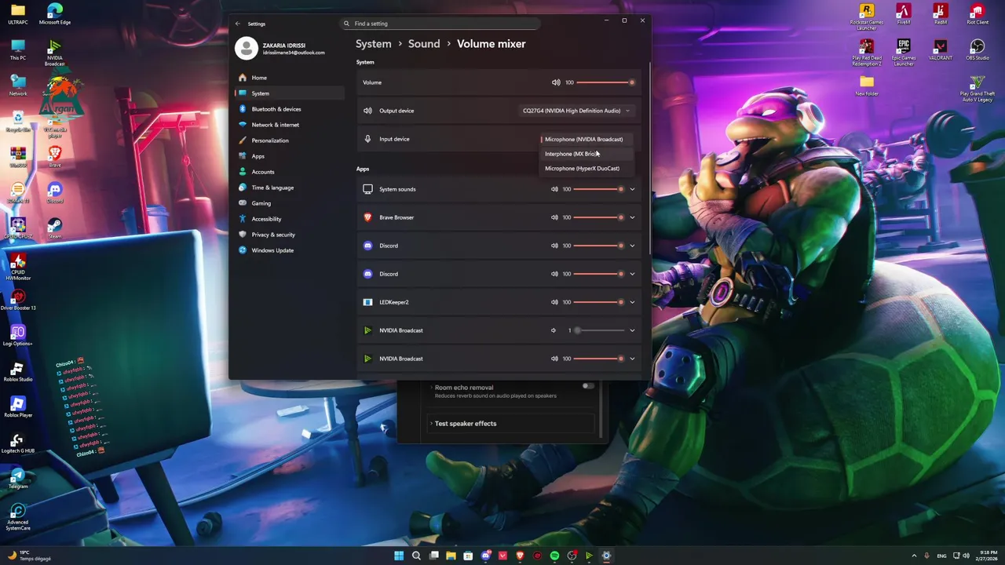The image size is (1005, 565).
Task: Open Epic Games Launcher shortcut
Action: [x=904, y=53]
